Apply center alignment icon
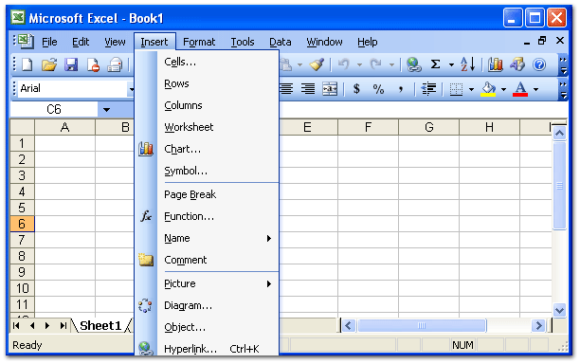 click(x=286, y=89)
